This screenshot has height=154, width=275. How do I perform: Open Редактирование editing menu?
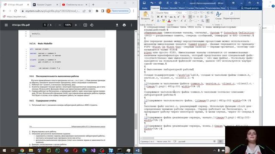[232, 17]
